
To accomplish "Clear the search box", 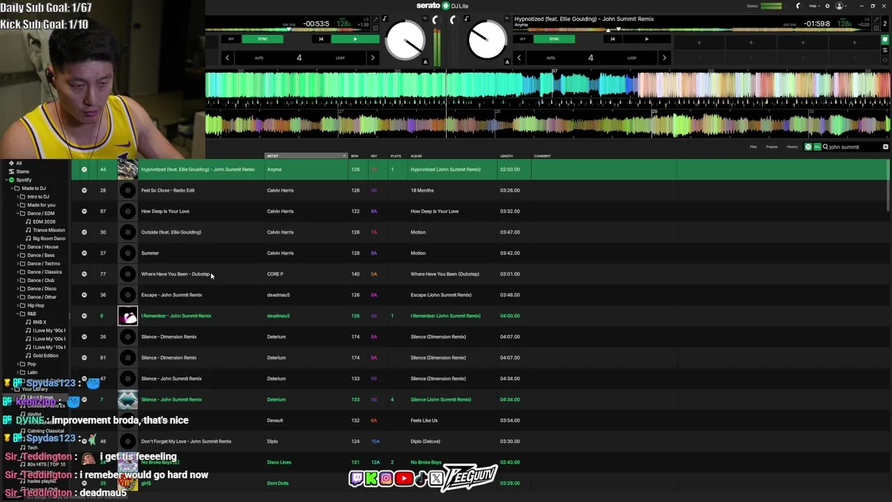I will 886,147.
